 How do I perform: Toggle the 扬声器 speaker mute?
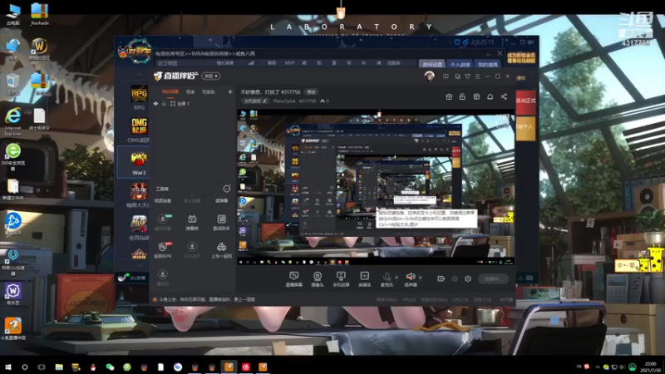[x=410, y=279]
